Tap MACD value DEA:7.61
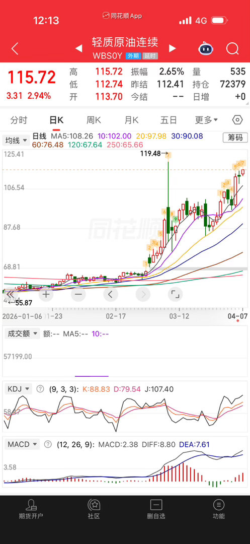This screenshot has width=250, height=544. point(194,444)
